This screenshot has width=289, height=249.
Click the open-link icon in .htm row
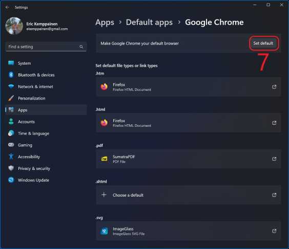(x=274, y=87)
